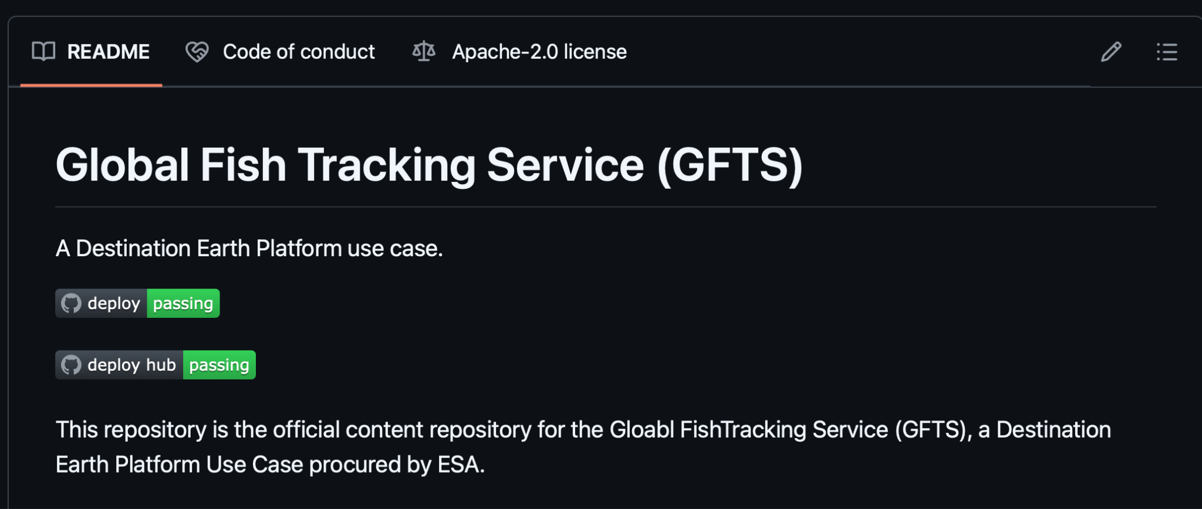Image resolution: width=1202 pixels, height=509 pixels.
Task: Click the pencil edit file icon
Action: tap(1110, 52)
